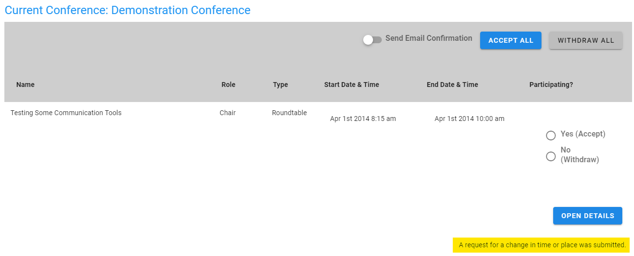Click the Start Date & Time header
634x256 pixels.
(x=352, y=85)
